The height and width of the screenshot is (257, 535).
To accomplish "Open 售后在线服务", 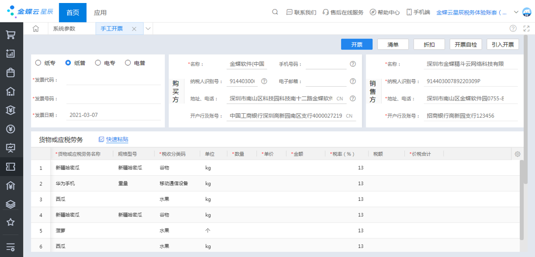I will click(x=343, y=12).
